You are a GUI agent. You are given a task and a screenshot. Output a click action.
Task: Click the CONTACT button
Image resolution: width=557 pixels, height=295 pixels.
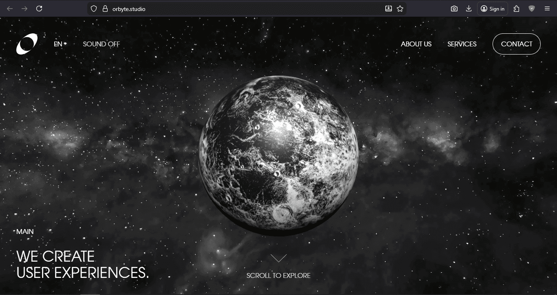point(516,44)
